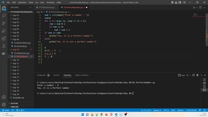Open the Source Control view
The height and width of the screenshot is (117, 208).
(4, 23)
